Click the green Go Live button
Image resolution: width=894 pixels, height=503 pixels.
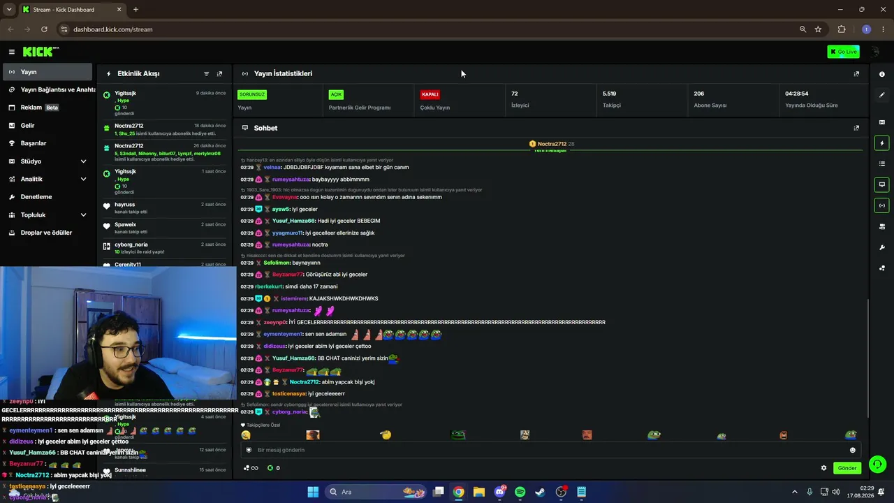point(843,52)
